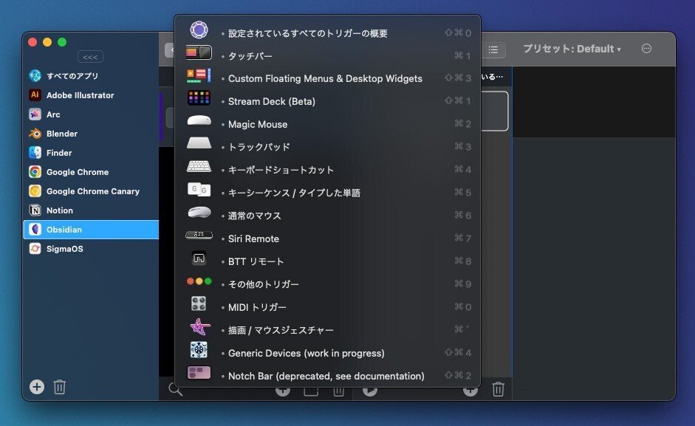Viewport: 695px width, 426px height.
Task: Click the Blender app icon
Action: [35, 134]
